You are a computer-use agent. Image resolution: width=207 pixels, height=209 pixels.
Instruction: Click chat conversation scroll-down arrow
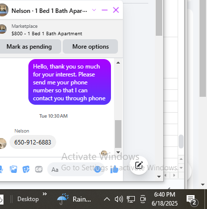(x=118, y=152)
